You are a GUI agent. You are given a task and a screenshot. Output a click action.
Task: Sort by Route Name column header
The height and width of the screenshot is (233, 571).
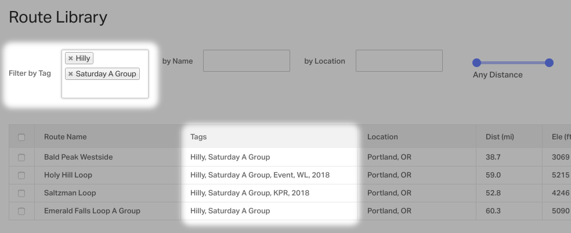point(65,137)
